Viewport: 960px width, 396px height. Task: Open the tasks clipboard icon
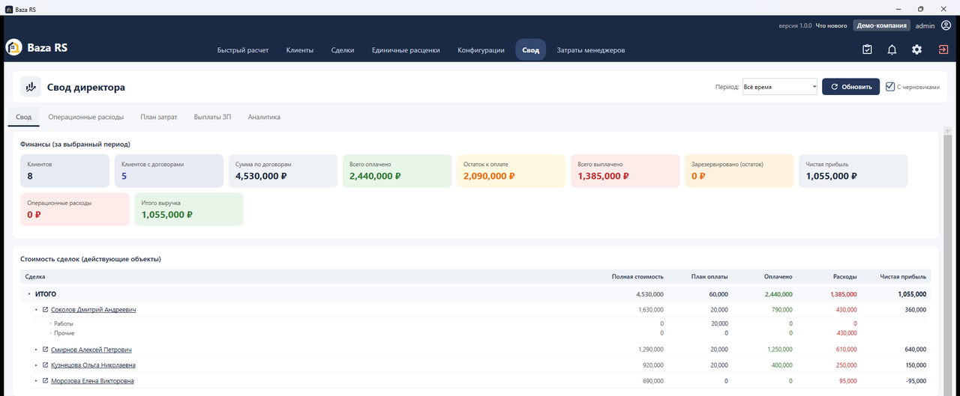click(x=867, y=50)
